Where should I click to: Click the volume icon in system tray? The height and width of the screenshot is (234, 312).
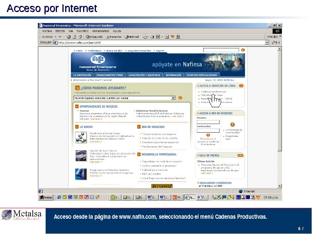233,197
